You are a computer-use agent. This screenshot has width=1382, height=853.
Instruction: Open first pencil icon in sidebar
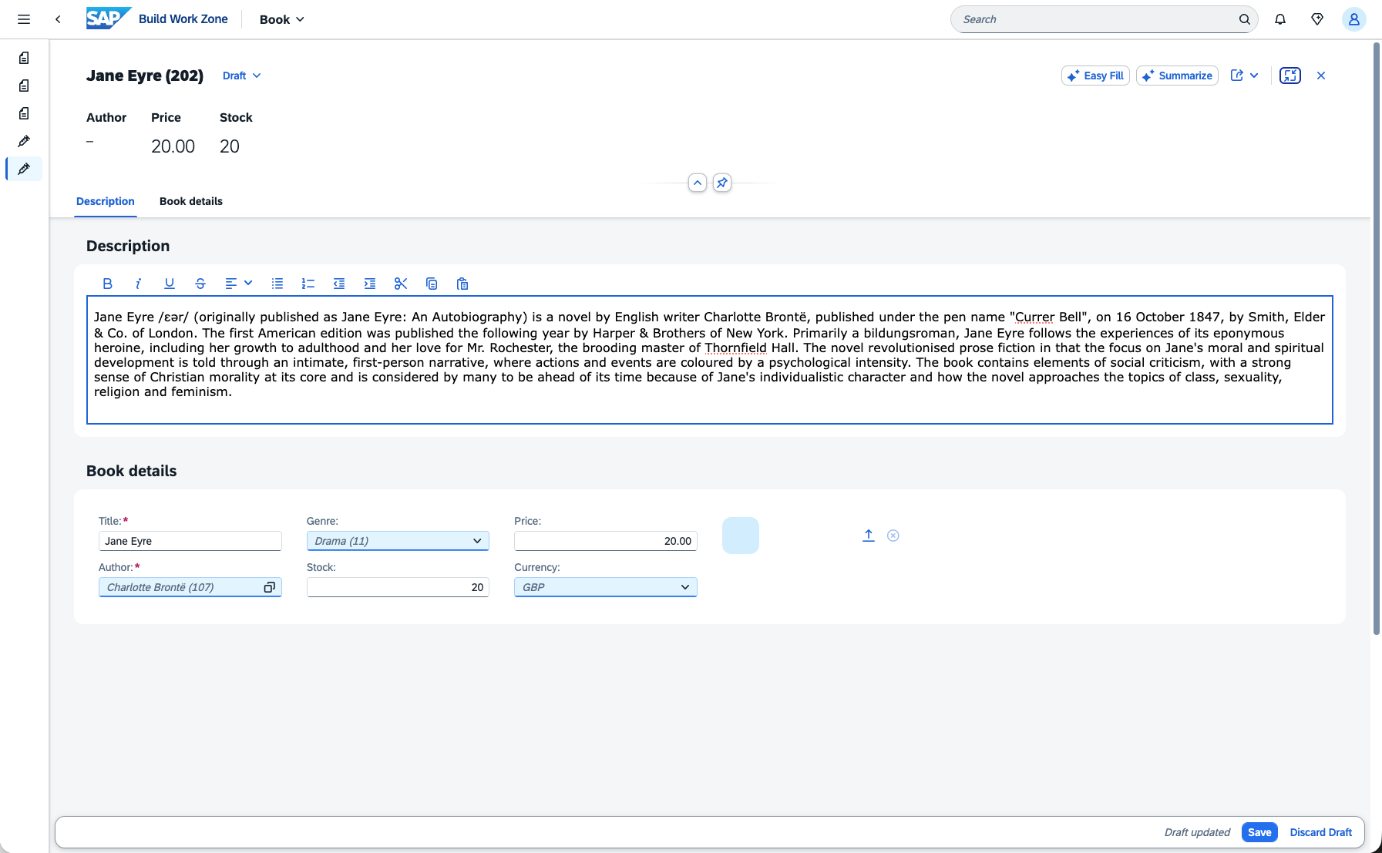pyautogui.click(x=24, y=141)
